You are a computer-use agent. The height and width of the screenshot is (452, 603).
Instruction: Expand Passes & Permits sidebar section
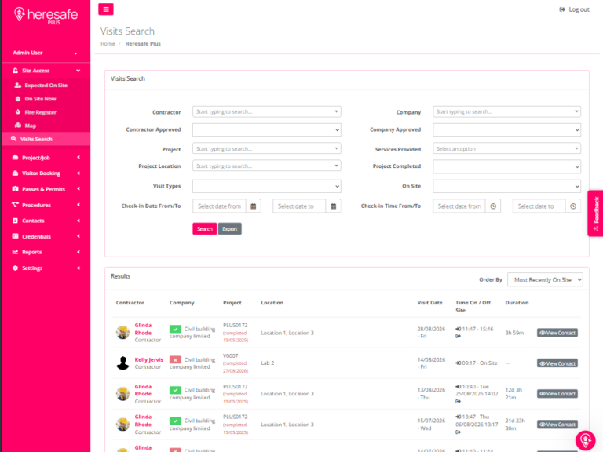pyautogui.click(x=46, y=189)
